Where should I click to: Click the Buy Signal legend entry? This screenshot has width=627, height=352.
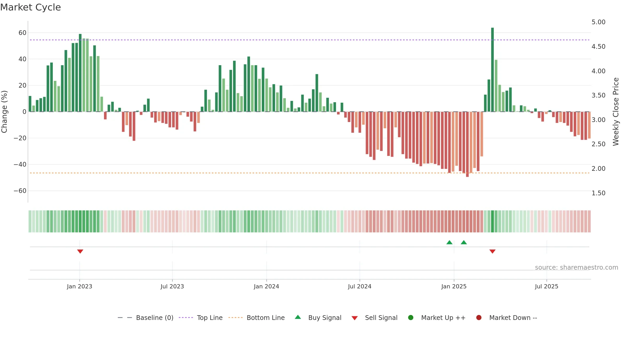318,318
